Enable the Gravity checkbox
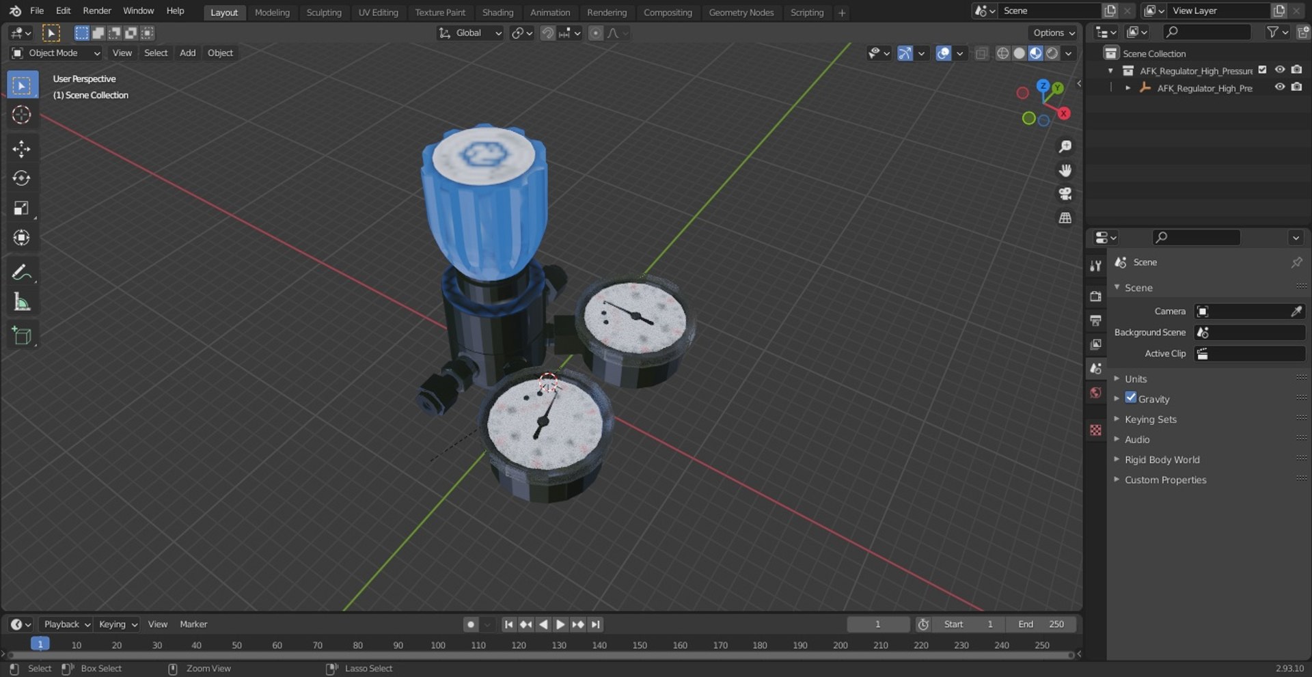 pyautogui.click(x=1131, y=398)
